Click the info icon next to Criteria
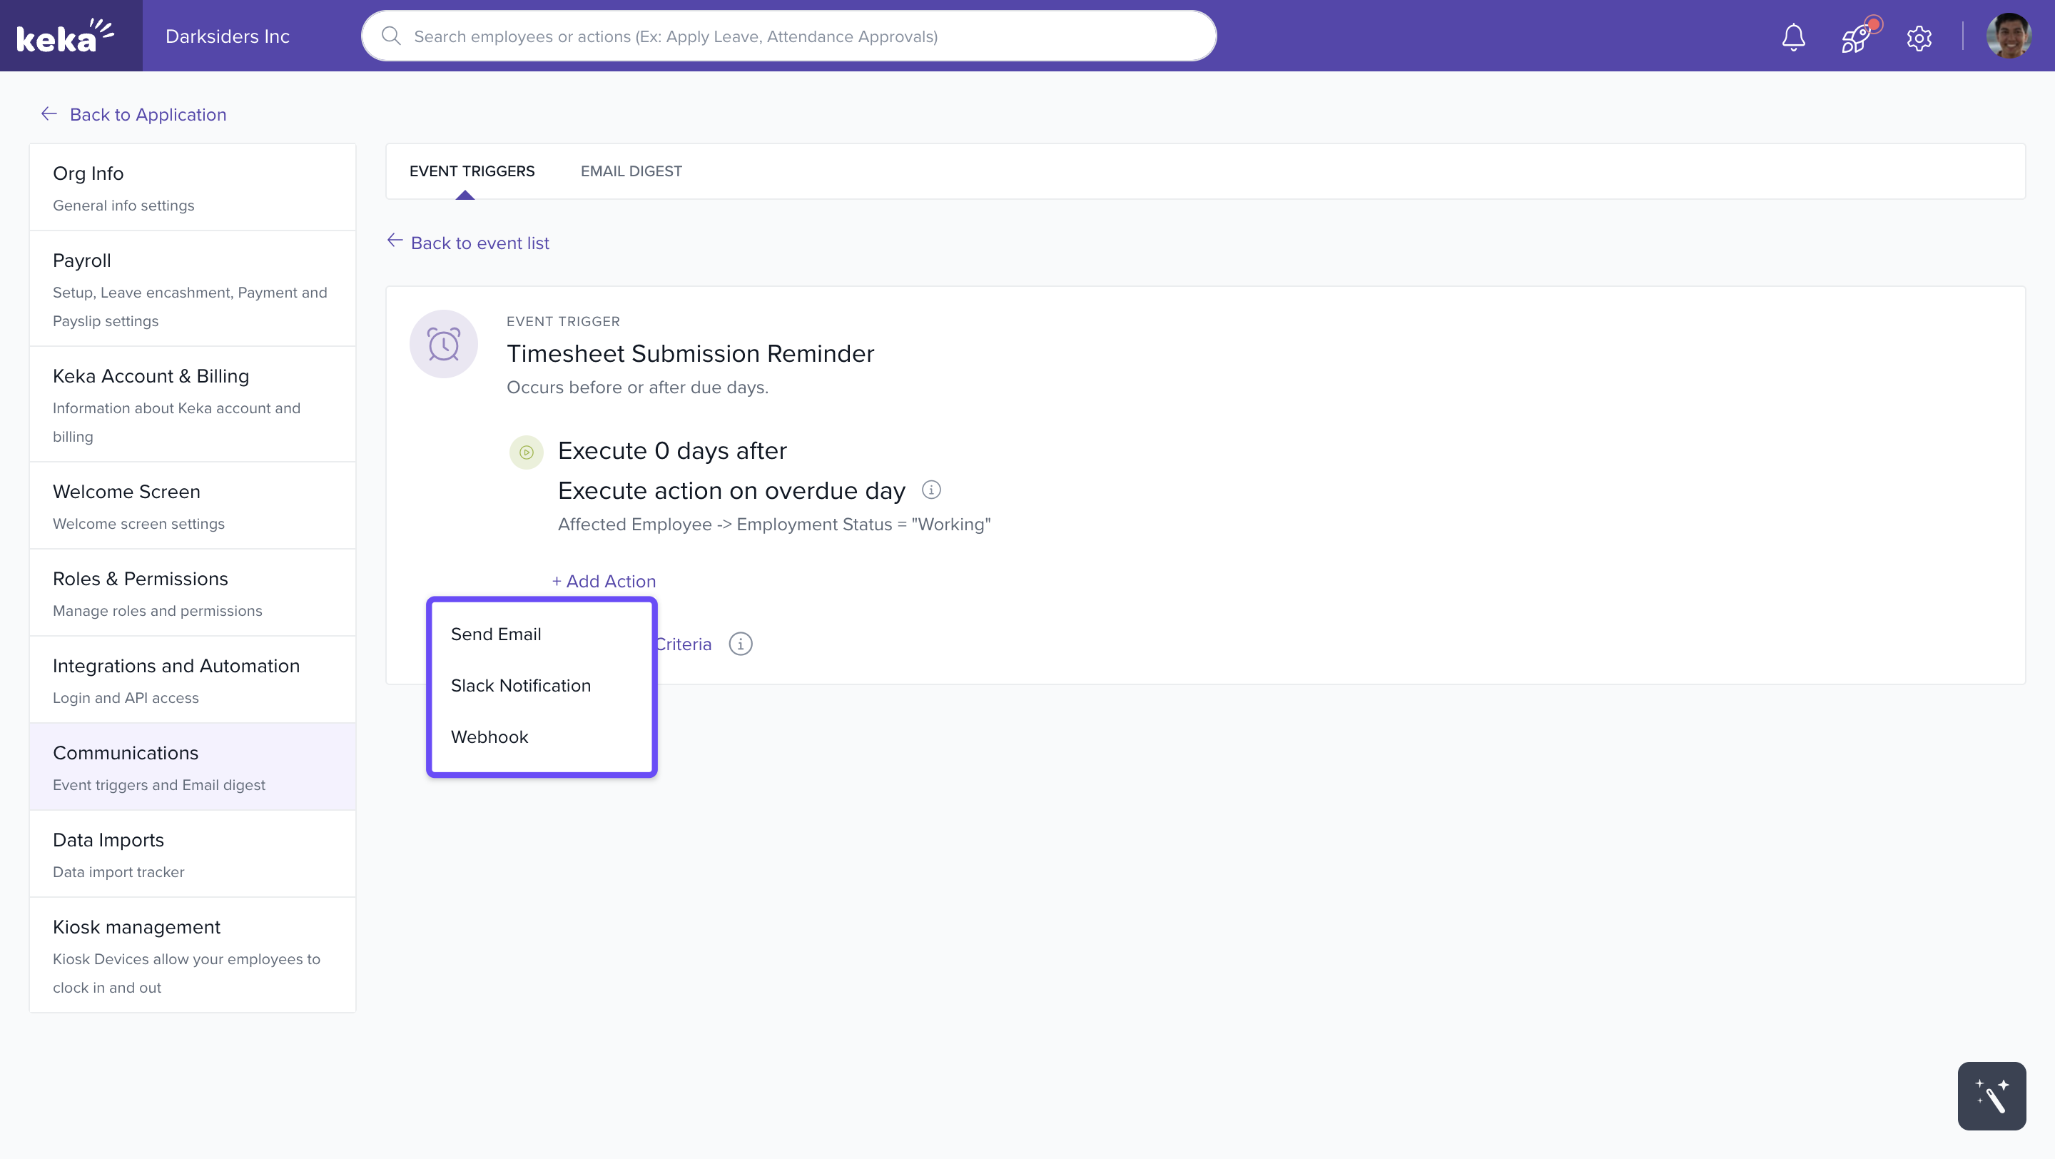 741,644
